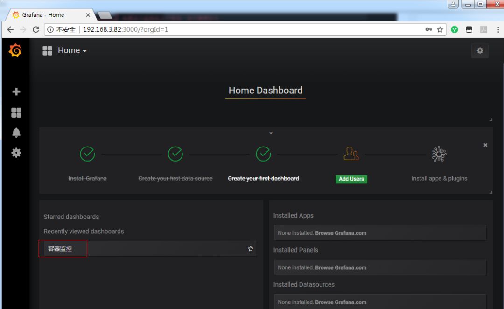Viewport: 504px width, 309px height.
Task: Click the saved password key icon
Action: [x=428, y=29]
